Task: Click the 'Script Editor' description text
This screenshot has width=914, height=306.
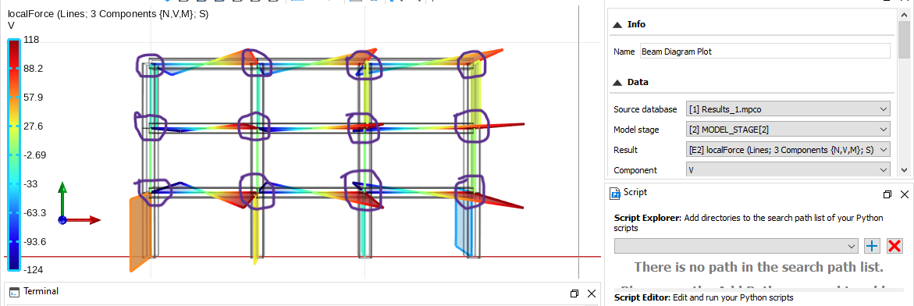Action: tap(703, 297)
